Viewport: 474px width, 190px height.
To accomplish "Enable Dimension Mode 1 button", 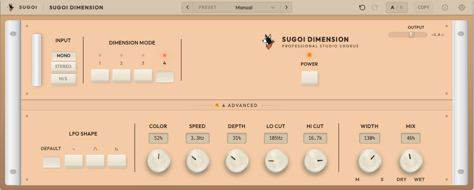I will point(100,76).
